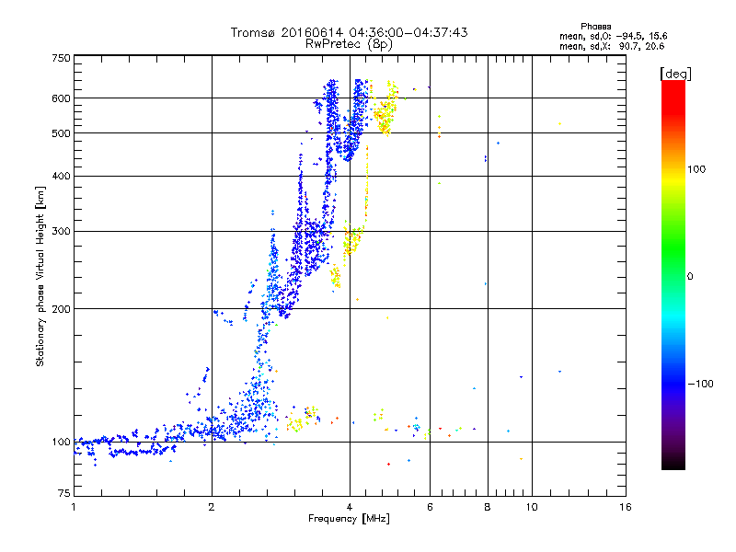Image resolution: width=736 pixels, height=552 pixels.
Task: Click the plot title 'Tromsø 20160614 04:36:00-04:37:43'
Action: [x=349, y=32]
